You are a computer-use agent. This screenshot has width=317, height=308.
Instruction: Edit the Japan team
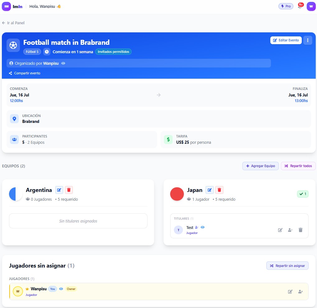point(210,190)
